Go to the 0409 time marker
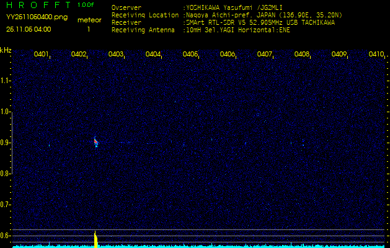The width and height of the screenshot is (390, 248). coord(339,55)
